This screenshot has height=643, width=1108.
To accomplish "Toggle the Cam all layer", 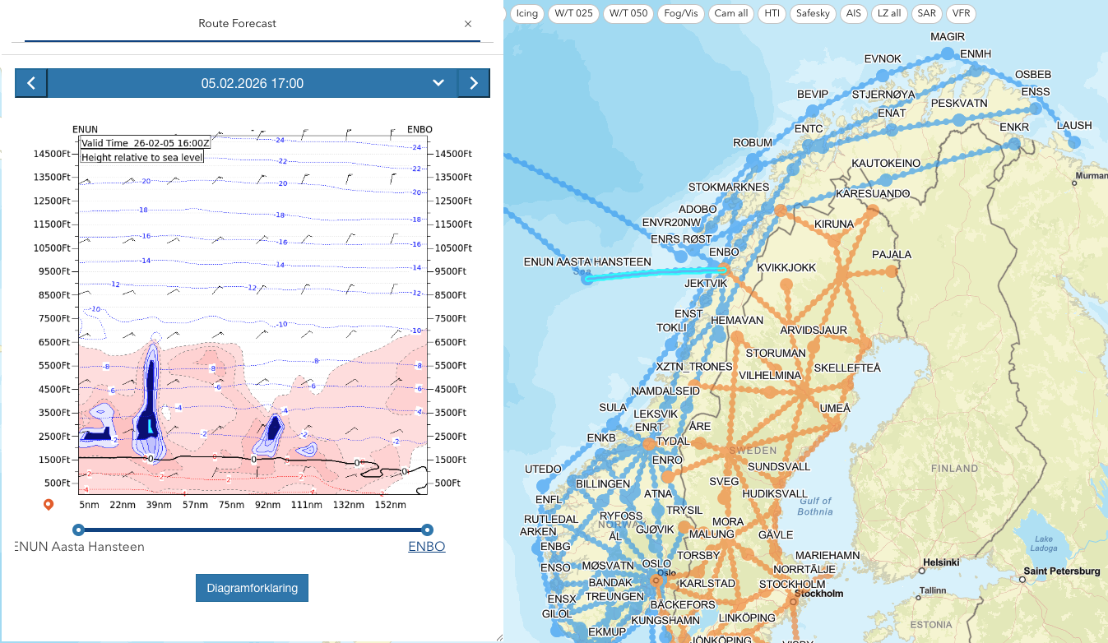I will (731, 13).
